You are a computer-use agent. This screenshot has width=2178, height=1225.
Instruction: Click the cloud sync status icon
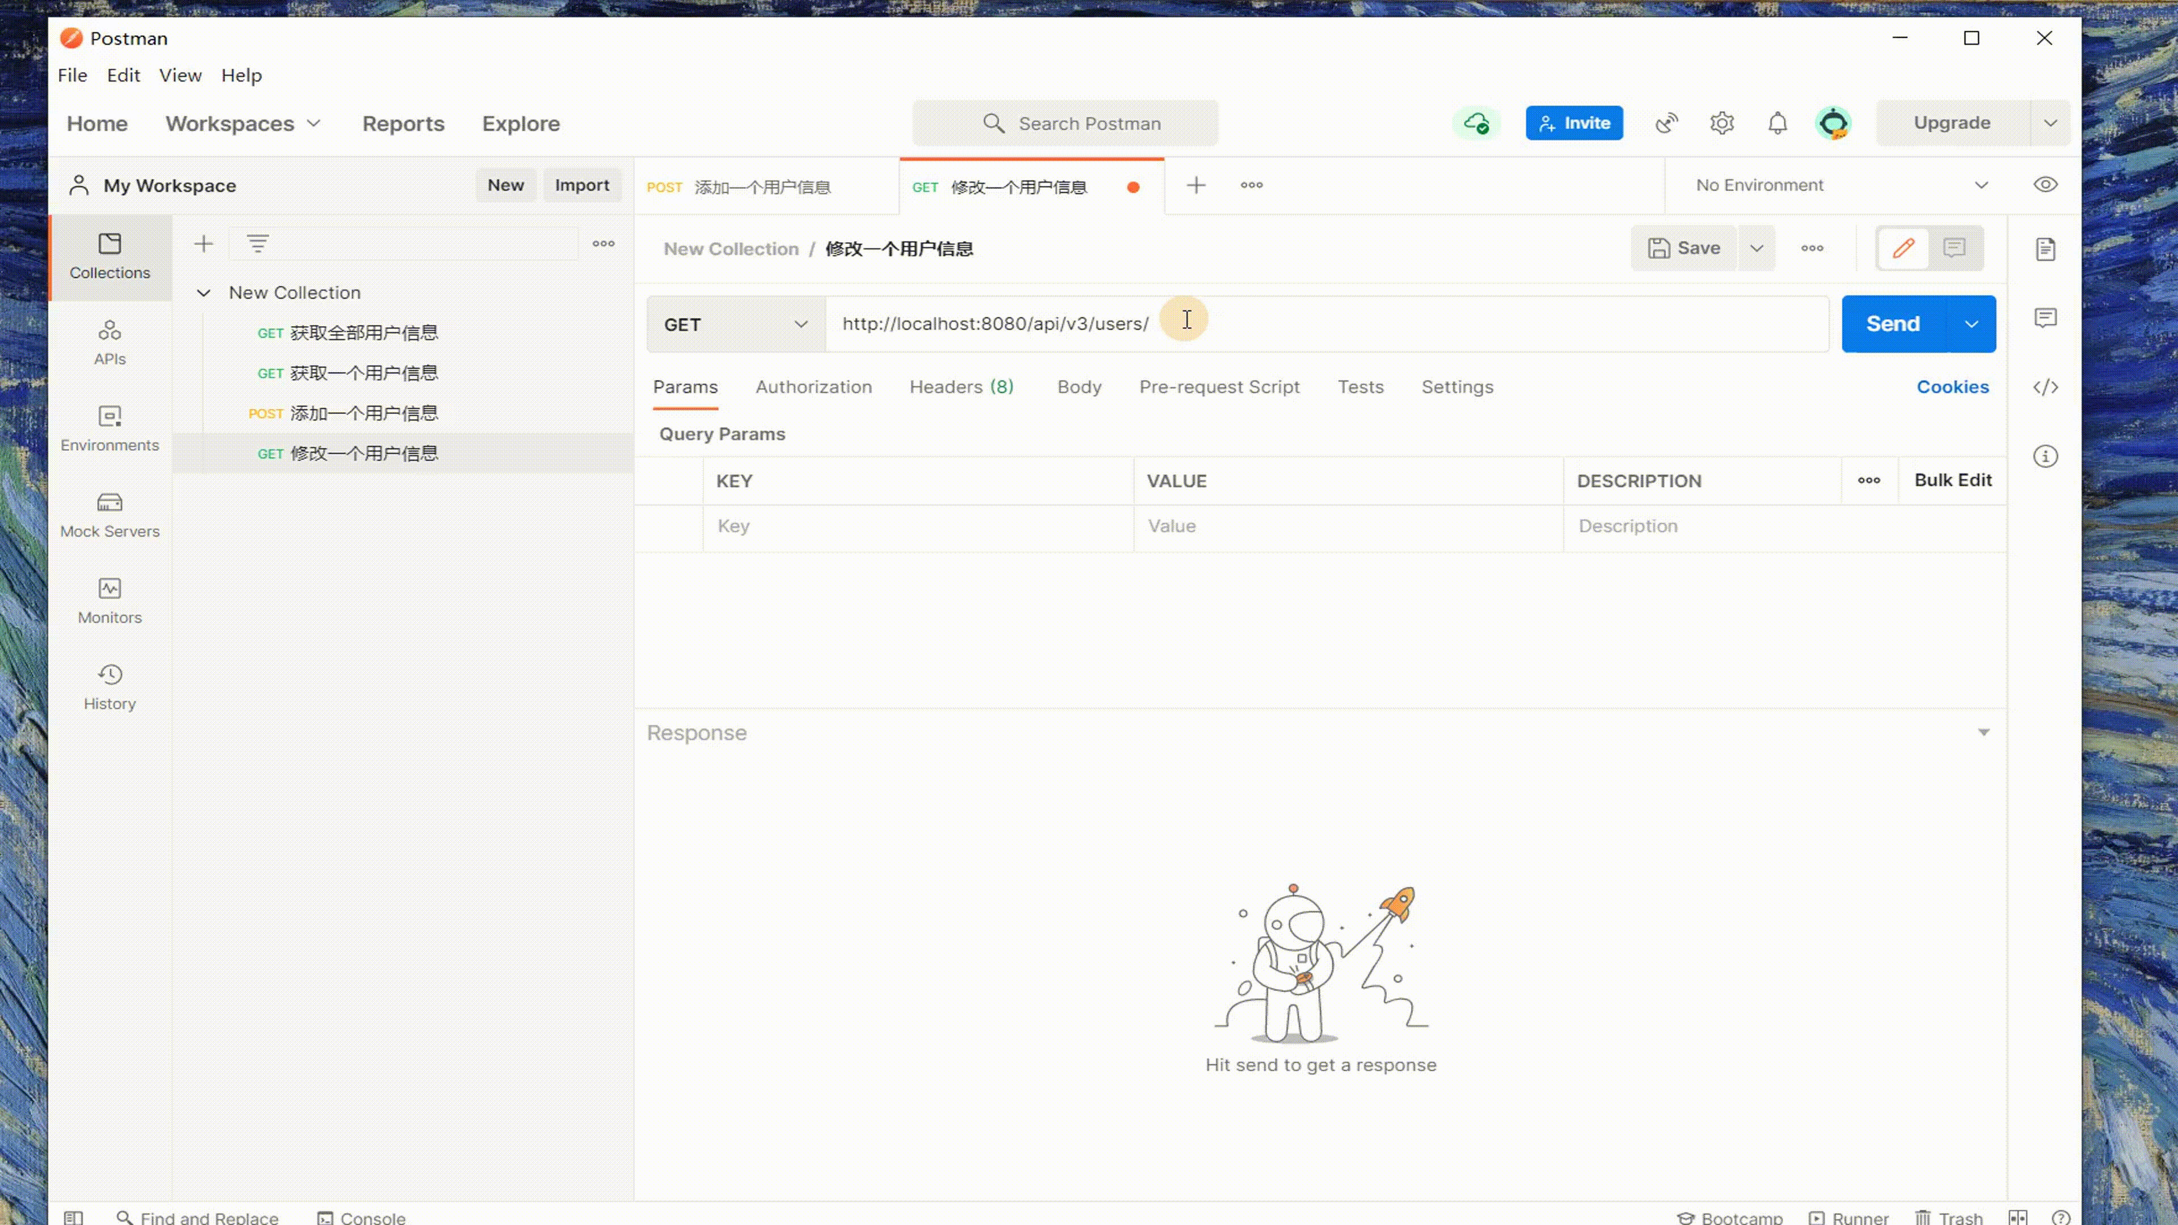1476,124
